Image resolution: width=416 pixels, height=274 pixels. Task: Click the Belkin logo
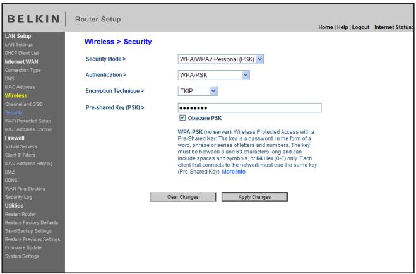(x=34, y=19)
